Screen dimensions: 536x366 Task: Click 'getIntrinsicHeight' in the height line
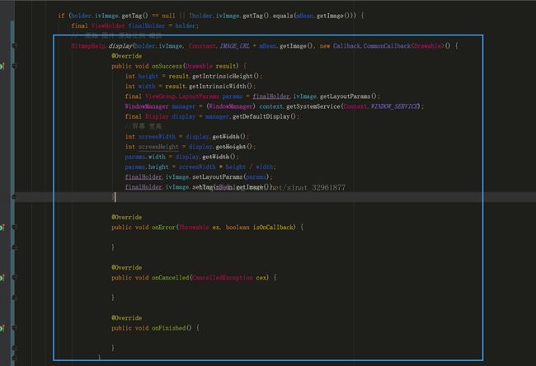(x=223, y=76)
